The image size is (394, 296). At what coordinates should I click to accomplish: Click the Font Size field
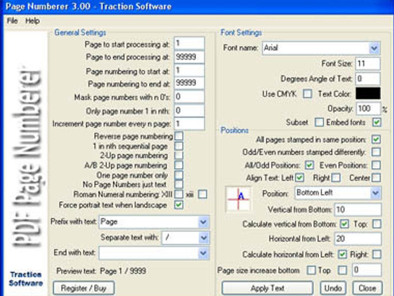pos(368,63)
